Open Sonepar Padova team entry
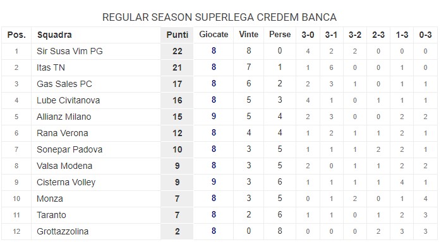The height and width of the screenshot is (242, 446). click(69, 149)
